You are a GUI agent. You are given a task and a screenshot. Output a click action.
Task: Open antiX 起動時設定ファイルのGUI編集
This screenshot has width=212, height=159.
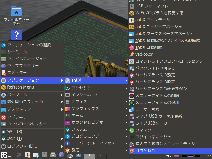coord(170,41)
